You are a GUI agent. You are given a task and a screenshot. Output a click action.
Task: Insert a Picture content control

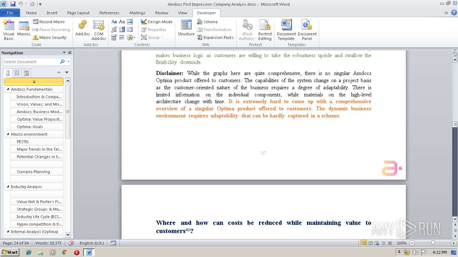pos(130,22)
